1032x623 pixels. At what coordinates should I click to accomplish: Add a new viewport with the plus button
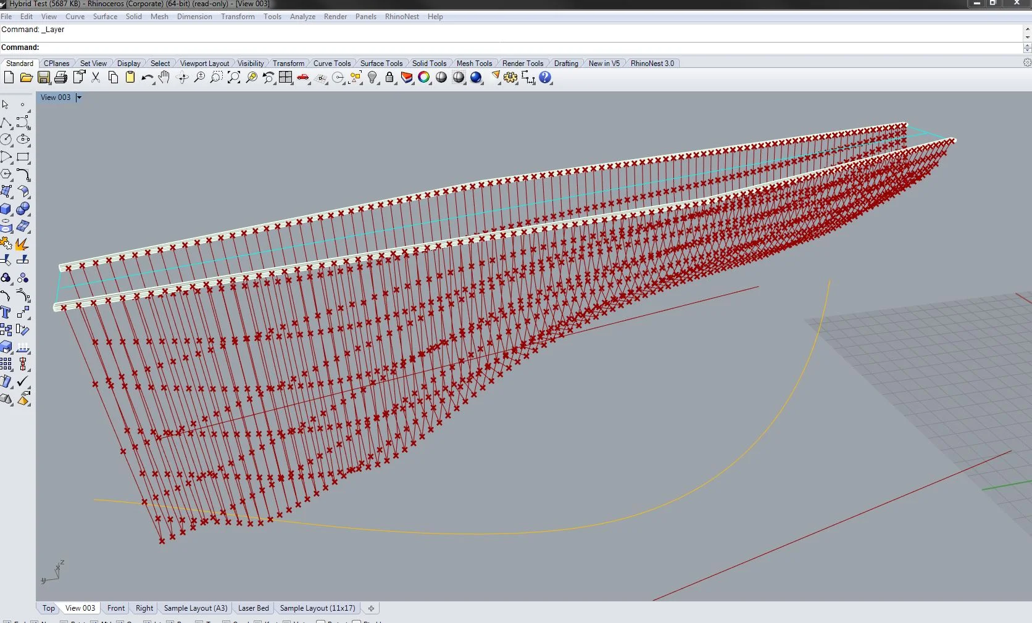click(370, 609)
